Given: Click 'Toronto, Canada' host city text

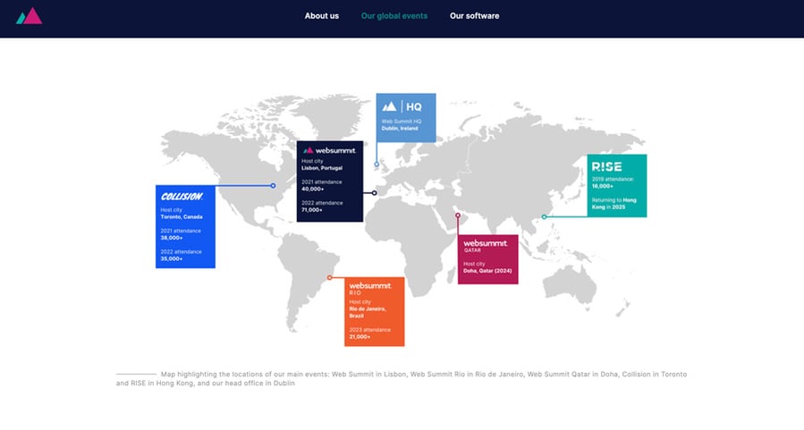Looking at the screenshot, I should coord(182,217).
